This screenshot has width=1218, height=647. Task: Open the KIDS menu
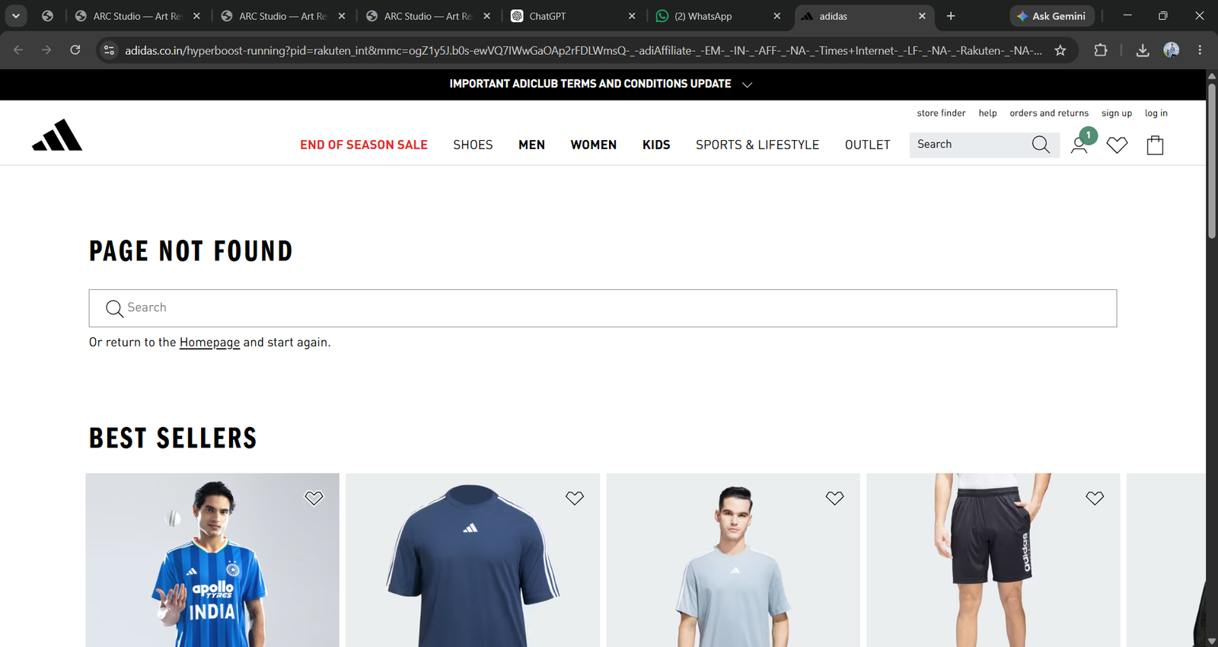coord(656,145)
